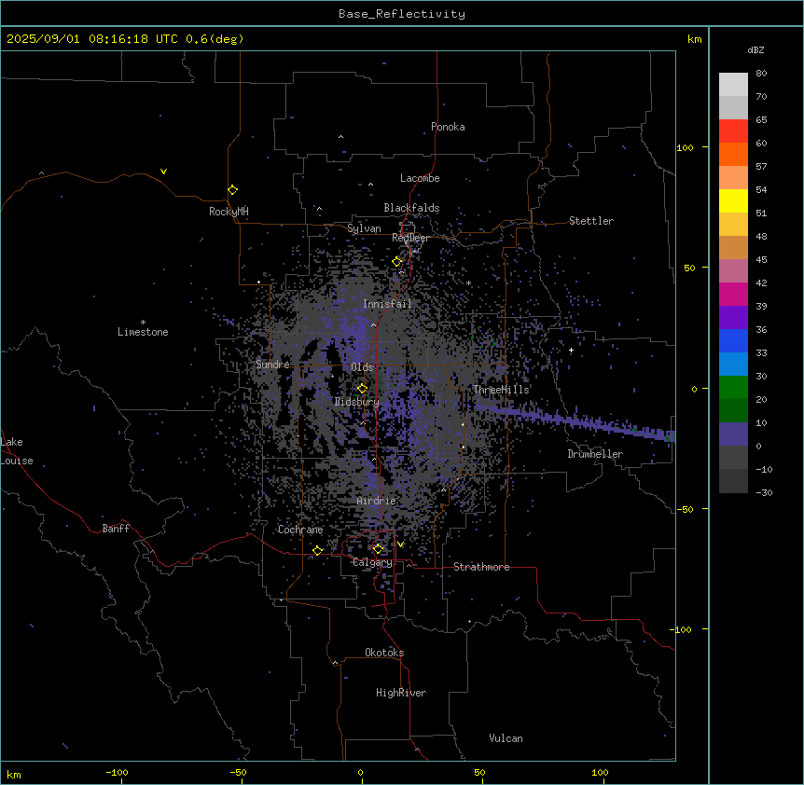804x785 pixels.
Task: Click the -100 tick on bottom axis
Action: [x=117, y=772]
